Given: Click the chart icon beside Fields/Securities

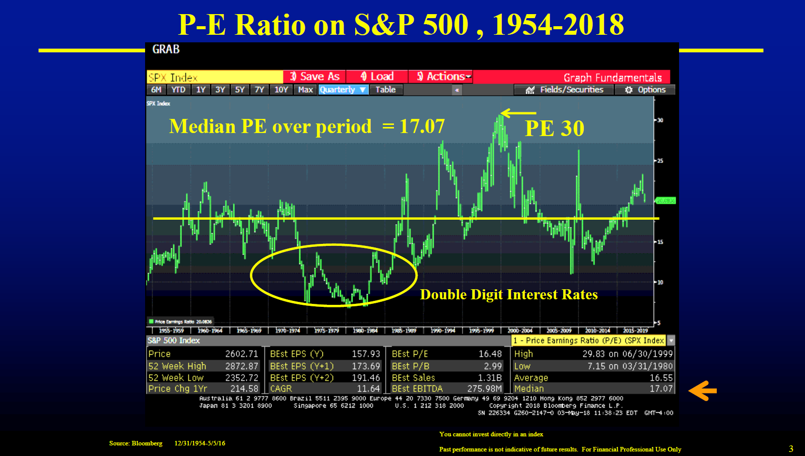Looking at the screenshot, I should point(530,90).
